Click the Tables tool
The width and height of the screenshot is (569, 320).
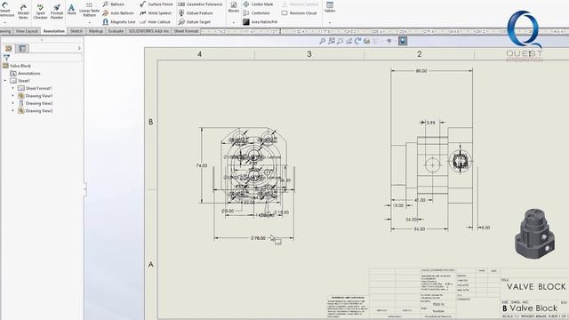click(330, 8)
